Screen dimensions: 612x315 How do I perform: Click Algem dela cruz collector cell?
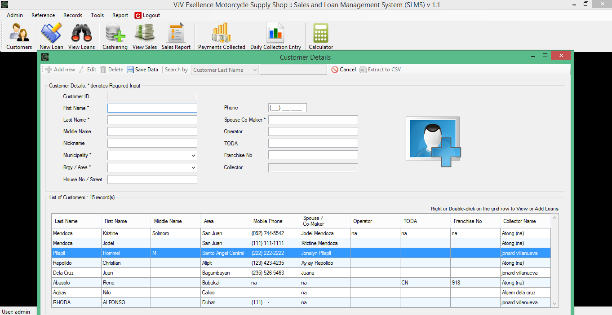point(525,293)
